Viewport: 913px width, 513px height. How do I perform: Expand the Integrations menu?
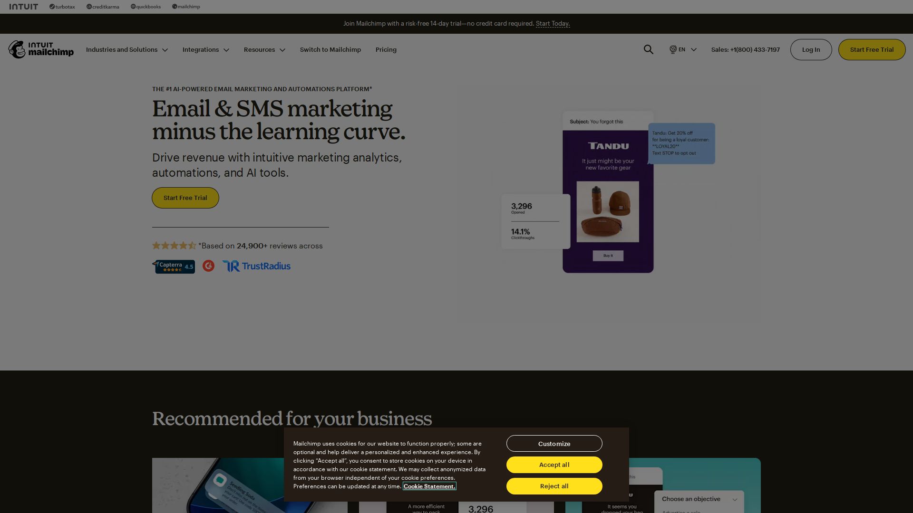click(x=206, y=49)
